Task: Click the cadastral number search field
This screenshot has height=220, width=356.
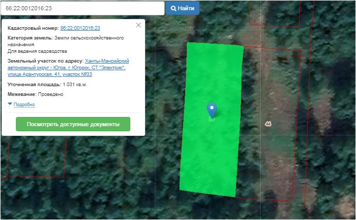Action: [x=83, y=8]
